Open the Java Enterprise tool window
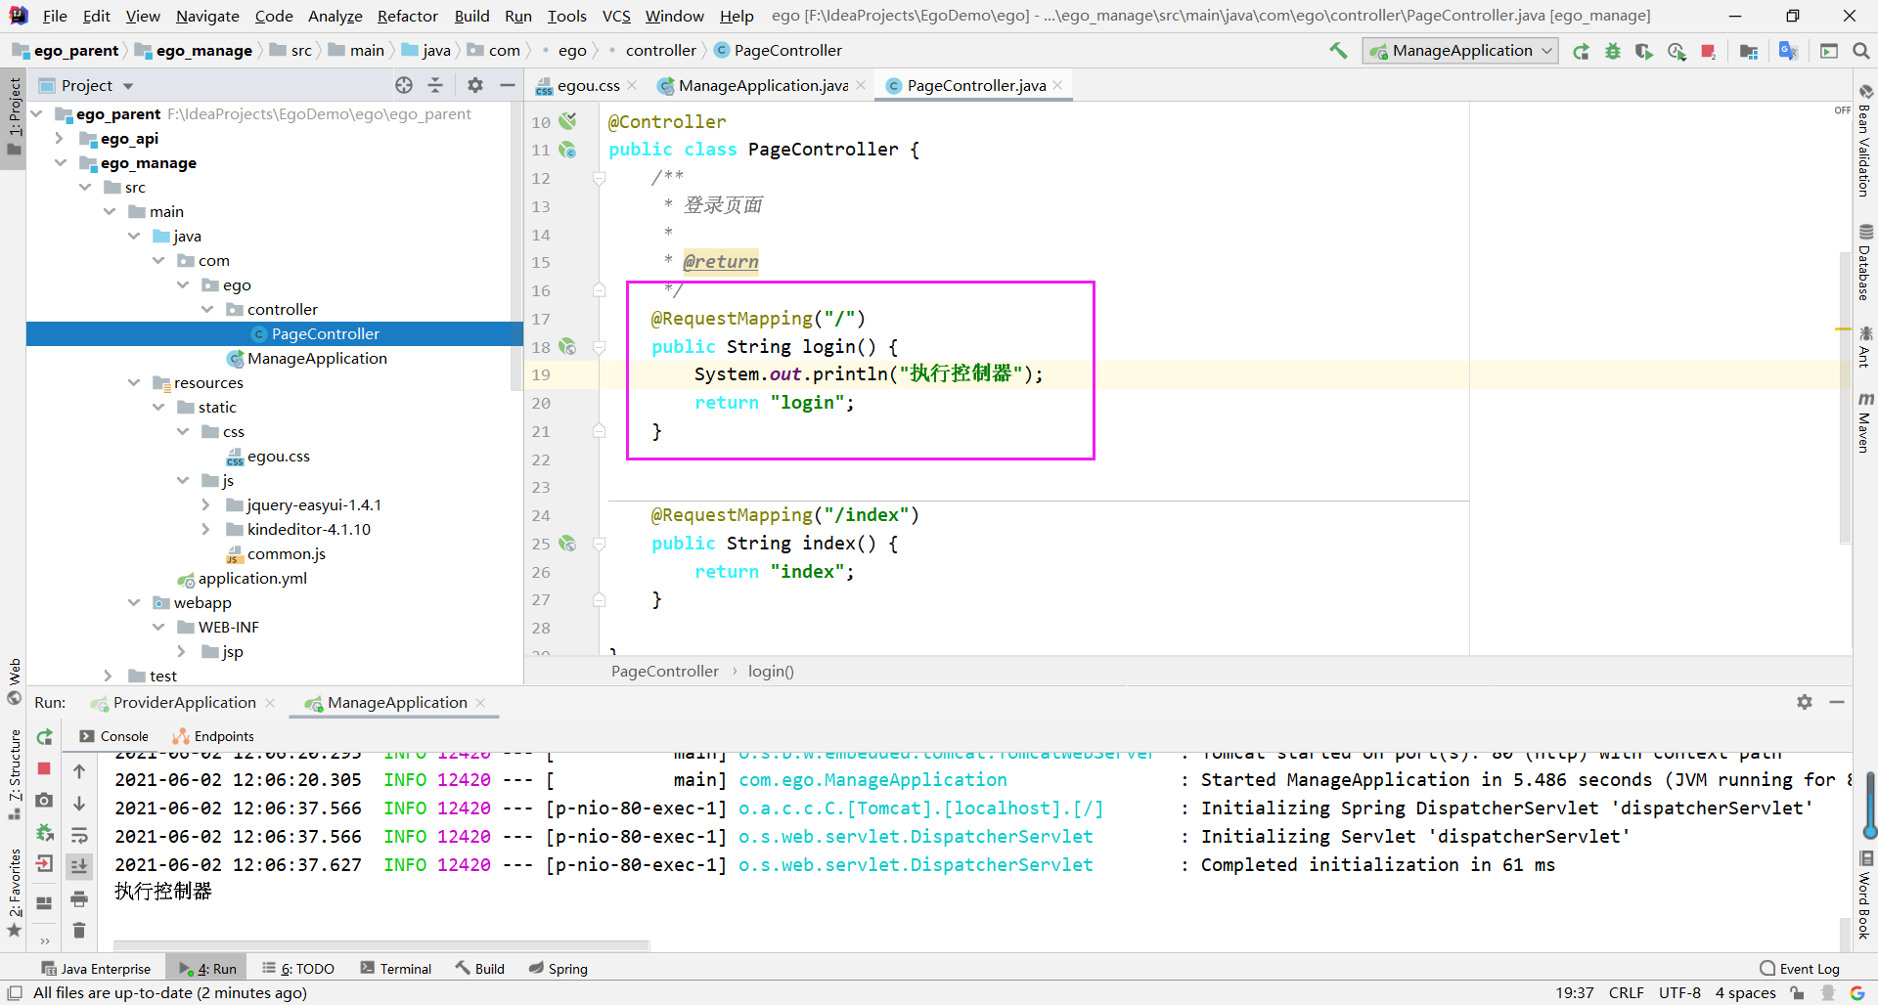Image resolution: width=1878 pixels, height=1005 pixels. click(96, 969)
